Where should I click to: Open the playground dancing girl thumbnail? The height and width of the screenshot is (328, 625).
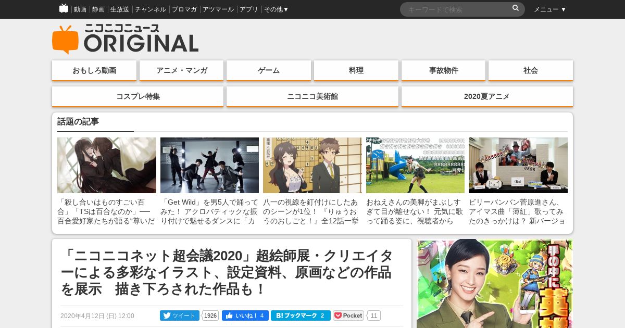pyautogui.click(x=415, y=165)
